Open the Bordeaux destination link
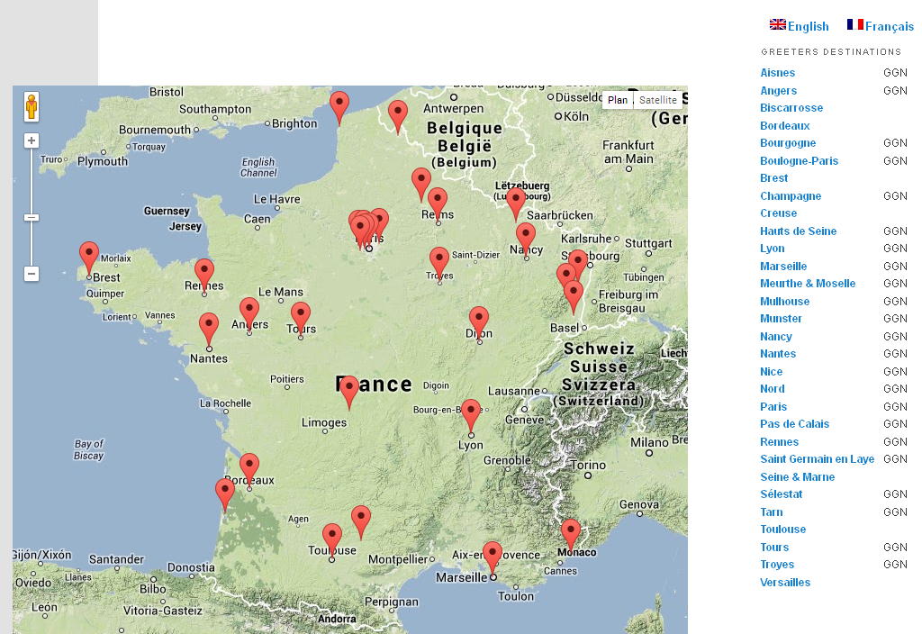The image size is (922, 634). (x=785, y=126)
